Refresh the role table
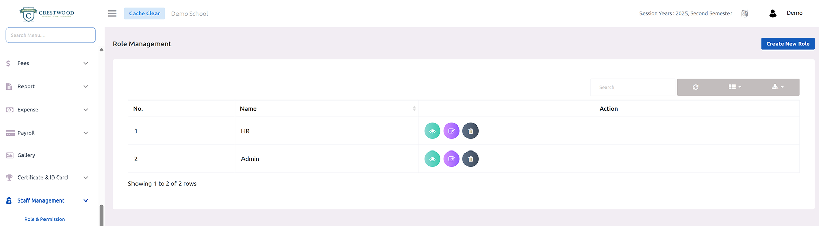The image size is (819, 226). point(696,87)
